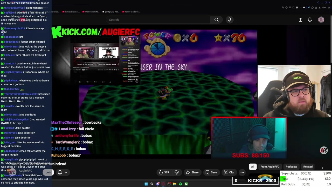
Task: Open Xbox app from the taskbar
Action: [x=186, y=184]
